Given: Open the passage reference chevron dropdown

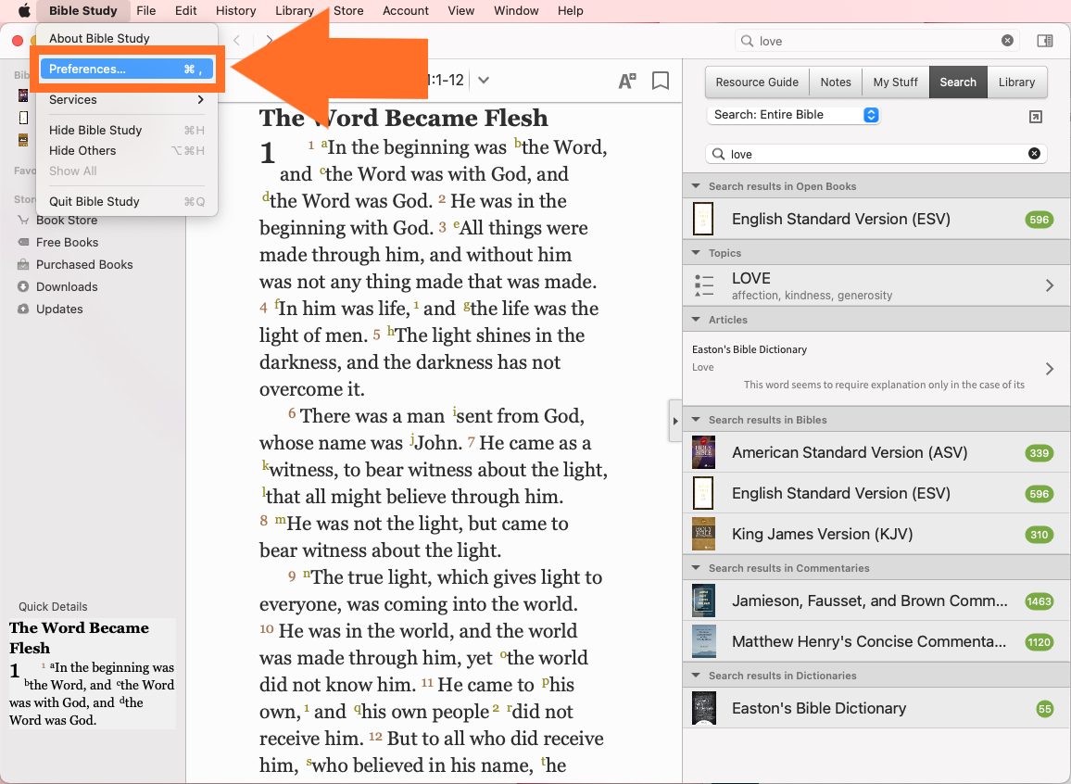Looking at the screenshot, I should pyautogui.click(x=484, y=81).
